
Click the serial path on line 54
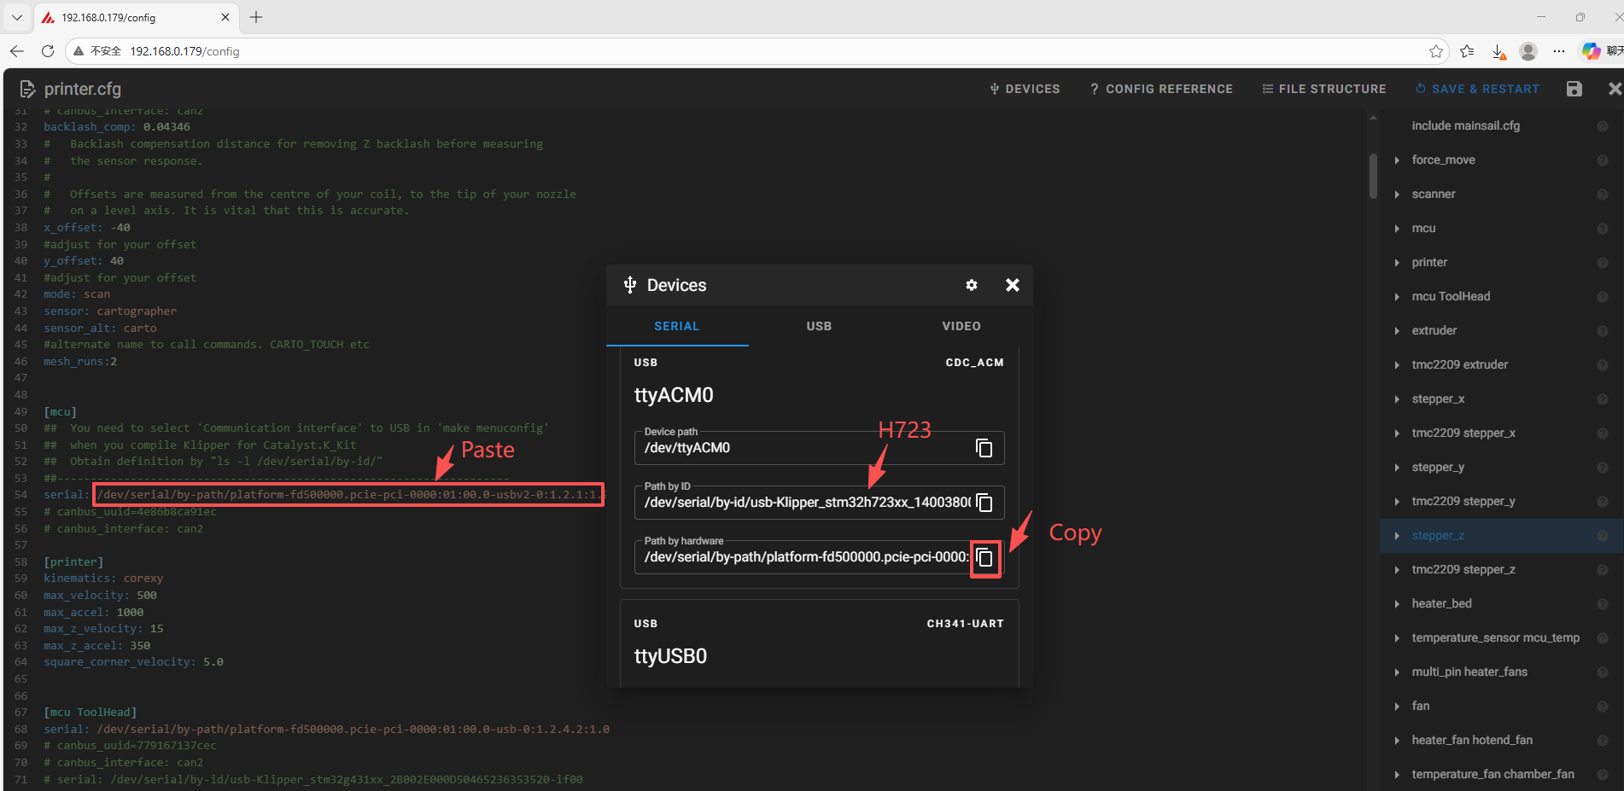click(x=349, y=495)
